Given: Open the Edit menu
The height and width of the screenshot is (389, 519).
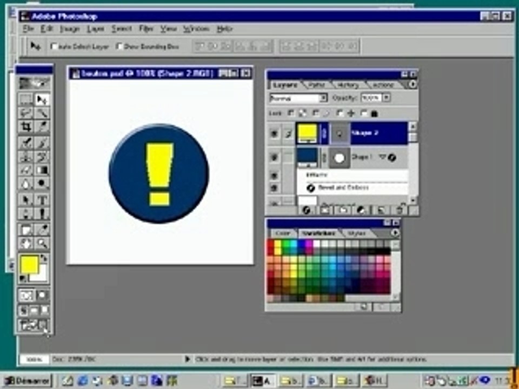Looking at the screenshot, I should pos(47,29).
